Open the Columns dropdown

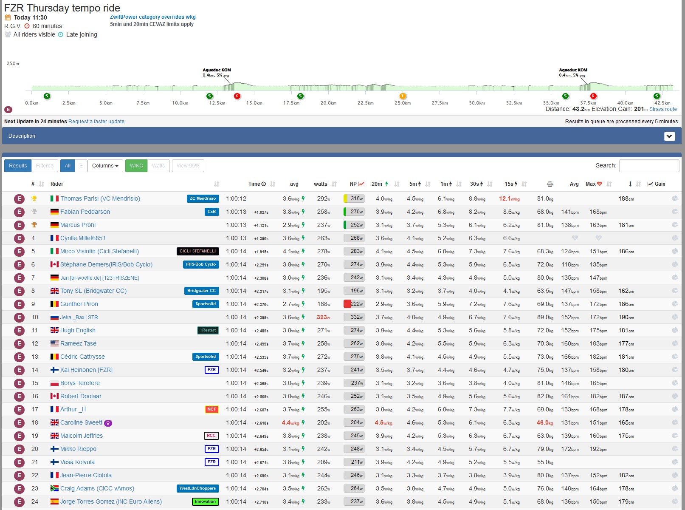[105, 166]
